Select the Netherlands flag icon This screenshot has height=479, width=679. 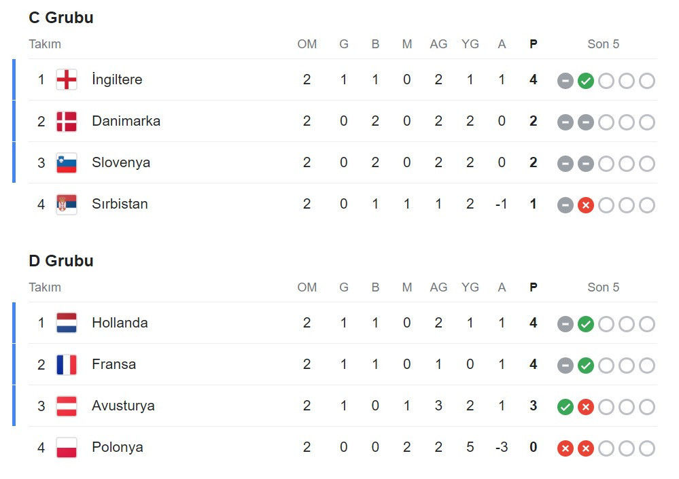coord(66,323)
